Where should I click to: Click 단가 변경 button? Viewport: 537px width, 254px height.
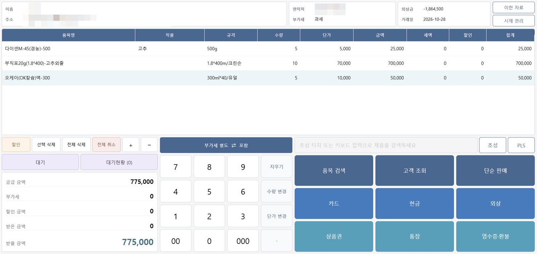277,216
